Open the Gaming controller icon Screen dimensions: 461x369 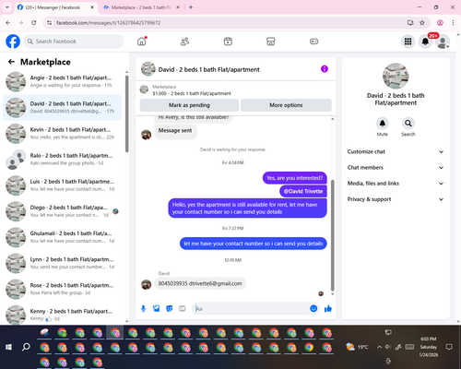point(313,42)
